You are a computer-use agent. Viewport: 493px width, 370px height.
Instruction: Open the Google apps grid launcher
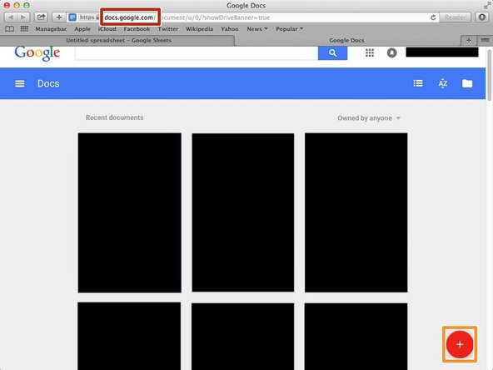(370, 52)
